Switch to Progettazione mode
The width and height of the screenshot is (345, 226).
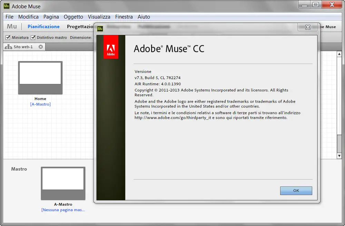point(80,26)
